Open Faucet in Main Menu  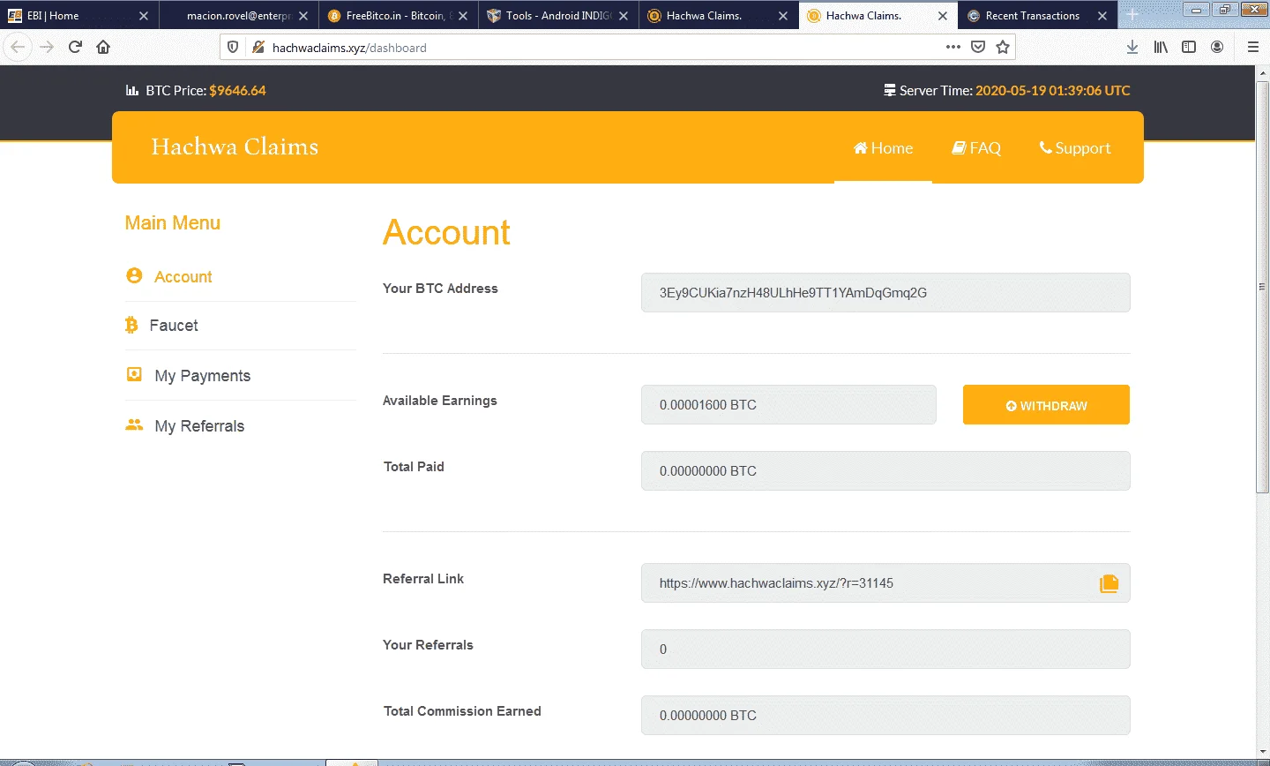[x=174, y=326]
